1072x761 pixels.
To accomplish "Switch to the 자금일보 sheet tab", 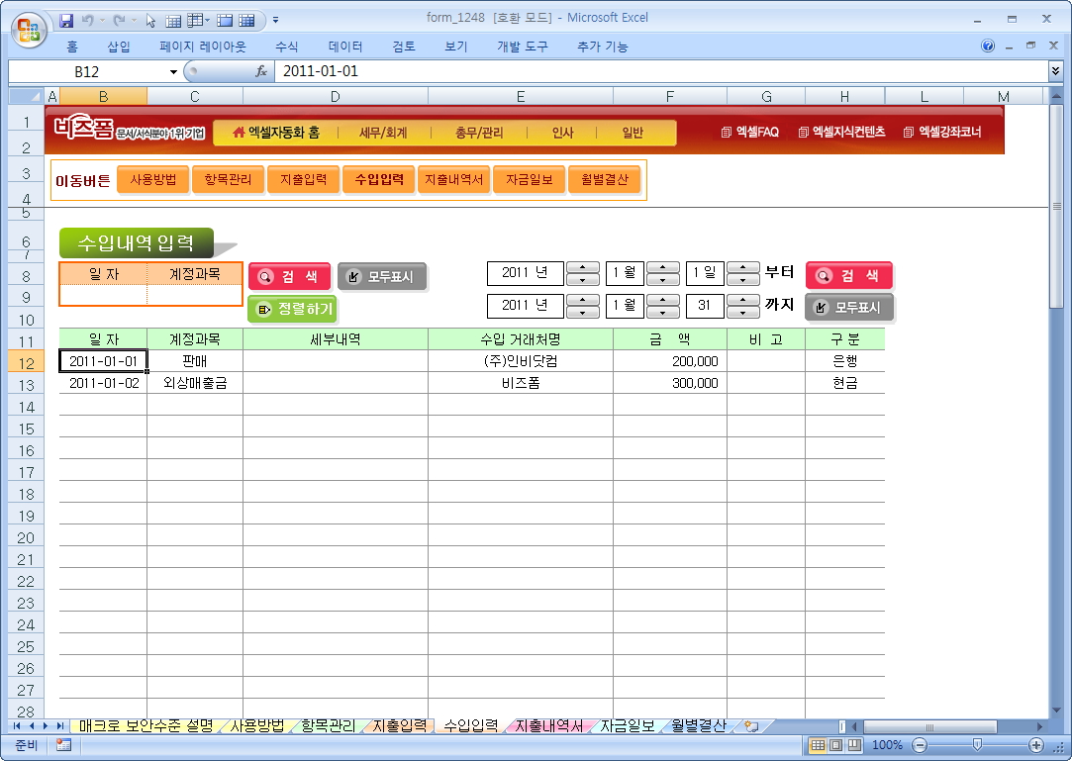I will pyautogui.click(x=627, y=725).
